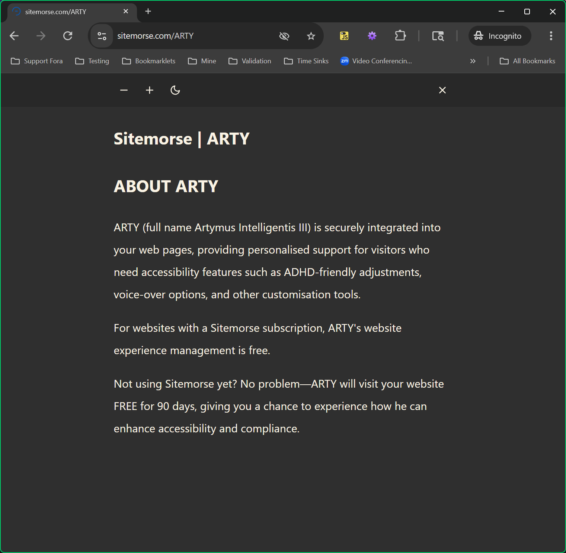Reload the sitemorse.com/ARTY page

click(68, 36)
